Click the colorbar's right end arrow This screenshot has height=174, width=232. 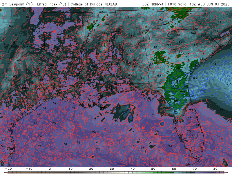point(226,173)
